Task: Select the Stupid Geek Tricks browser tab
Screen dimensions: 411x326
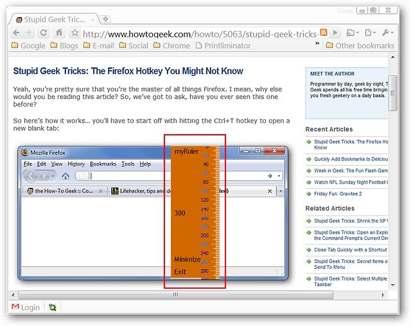Action: pos(55,19)
